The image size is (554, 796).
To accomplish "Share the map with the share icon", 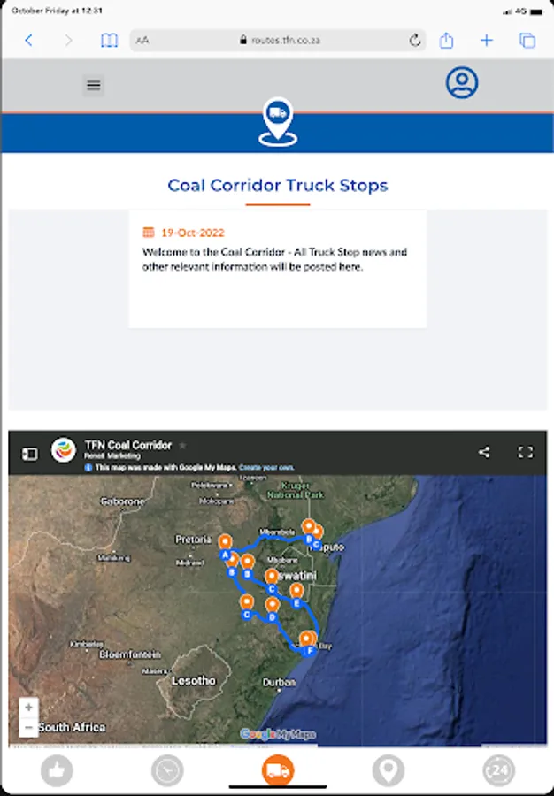I will tap(484, 452).
